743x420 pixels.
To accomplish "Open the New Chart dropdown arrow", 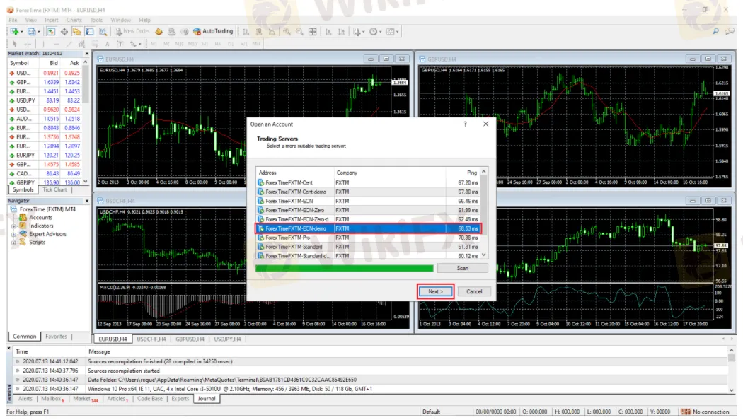I will 22,32.
